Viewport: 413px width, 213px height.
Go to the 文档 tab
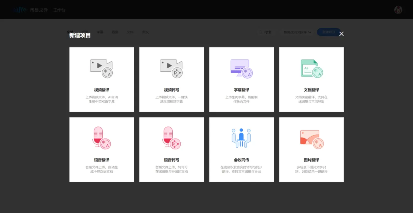coord(130,32)
